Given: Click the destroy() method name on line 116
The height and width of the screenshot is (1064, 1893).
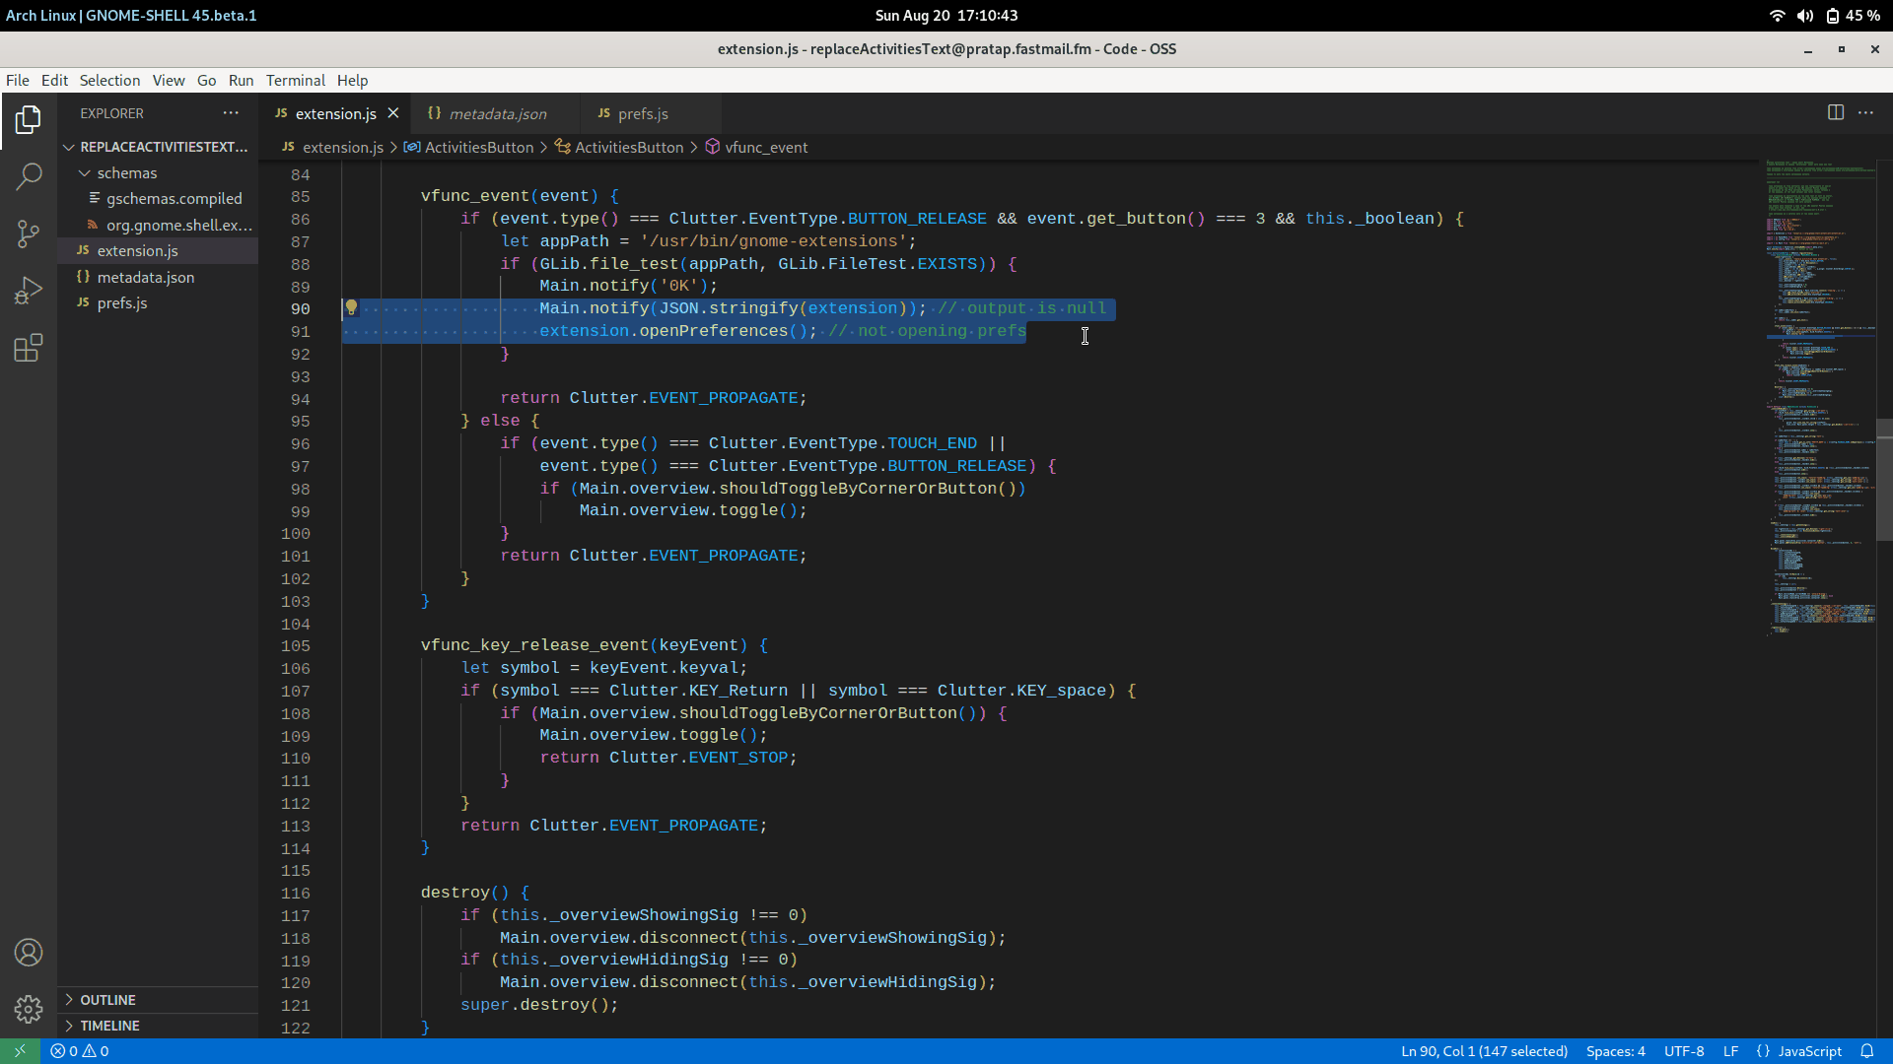Looking at the screenshot, I should [x=455, y=893].
